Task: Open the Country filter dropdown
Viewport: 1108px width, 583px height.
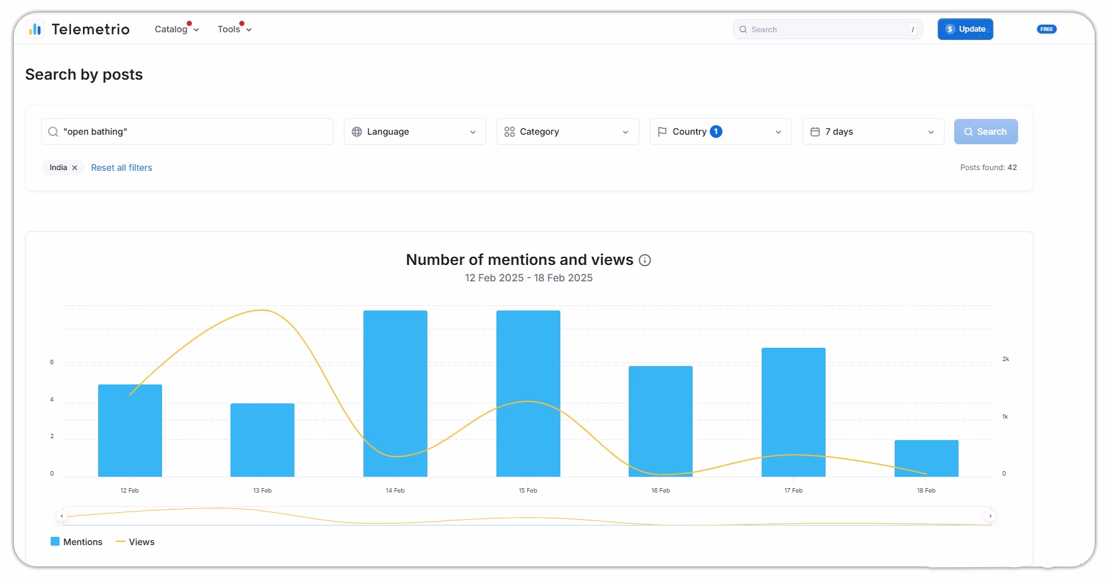Action: [x=720, y=132]
